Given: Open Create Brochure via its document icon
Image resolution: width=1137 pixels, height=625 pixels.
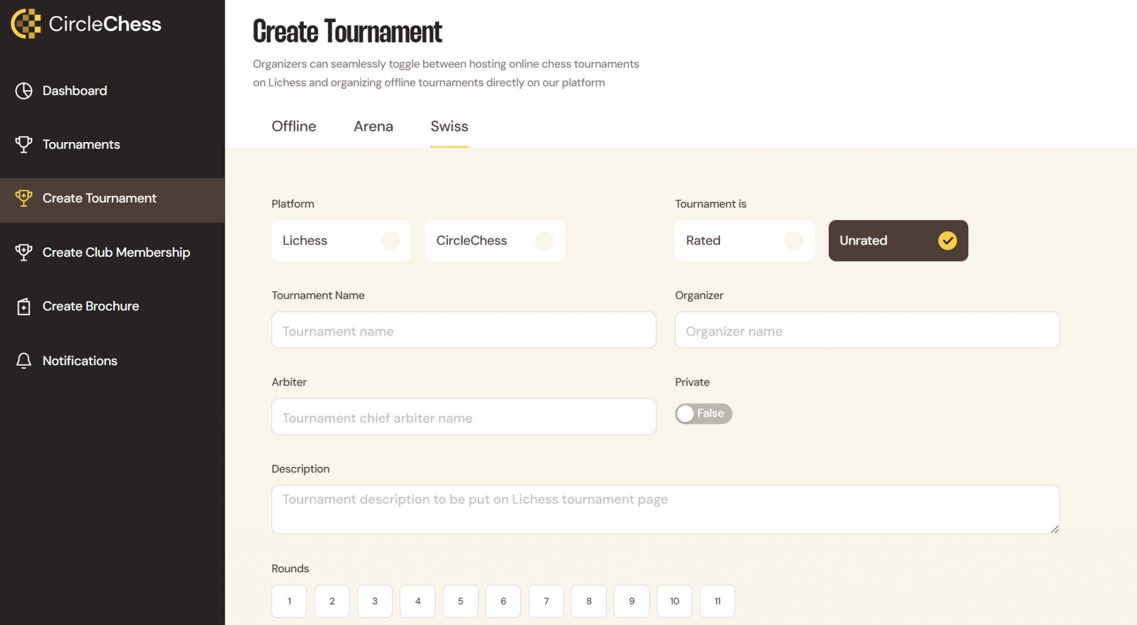Looking at the screenshot, I should 23,306.
